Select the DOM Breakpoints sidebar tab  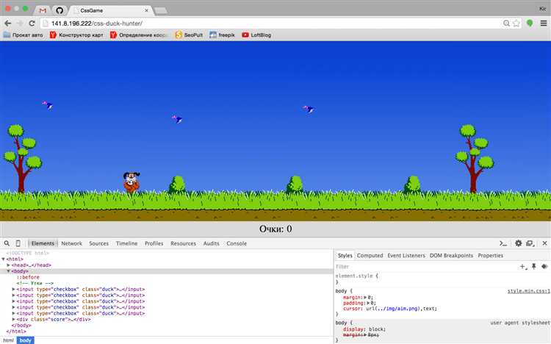451,255
